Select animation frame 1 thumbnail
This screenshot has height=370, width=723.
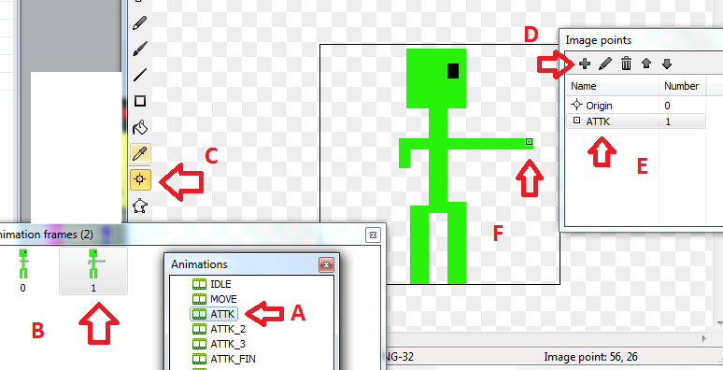point(93,271)
